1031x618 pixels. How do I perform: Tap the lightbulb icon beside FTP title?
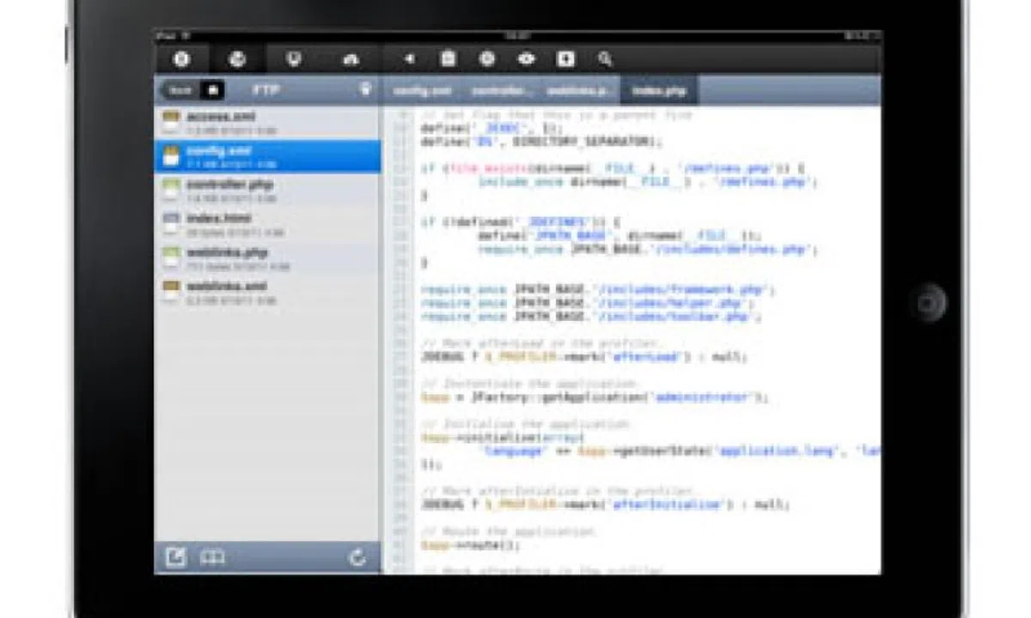pos(364,89)
